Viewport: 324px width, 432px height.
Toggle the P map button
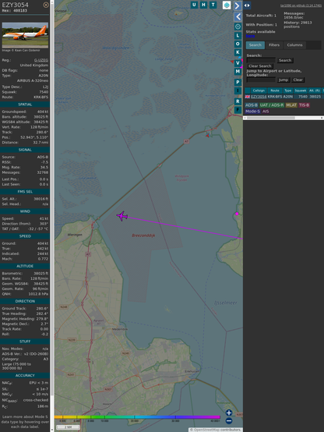(x=238, y=82)
